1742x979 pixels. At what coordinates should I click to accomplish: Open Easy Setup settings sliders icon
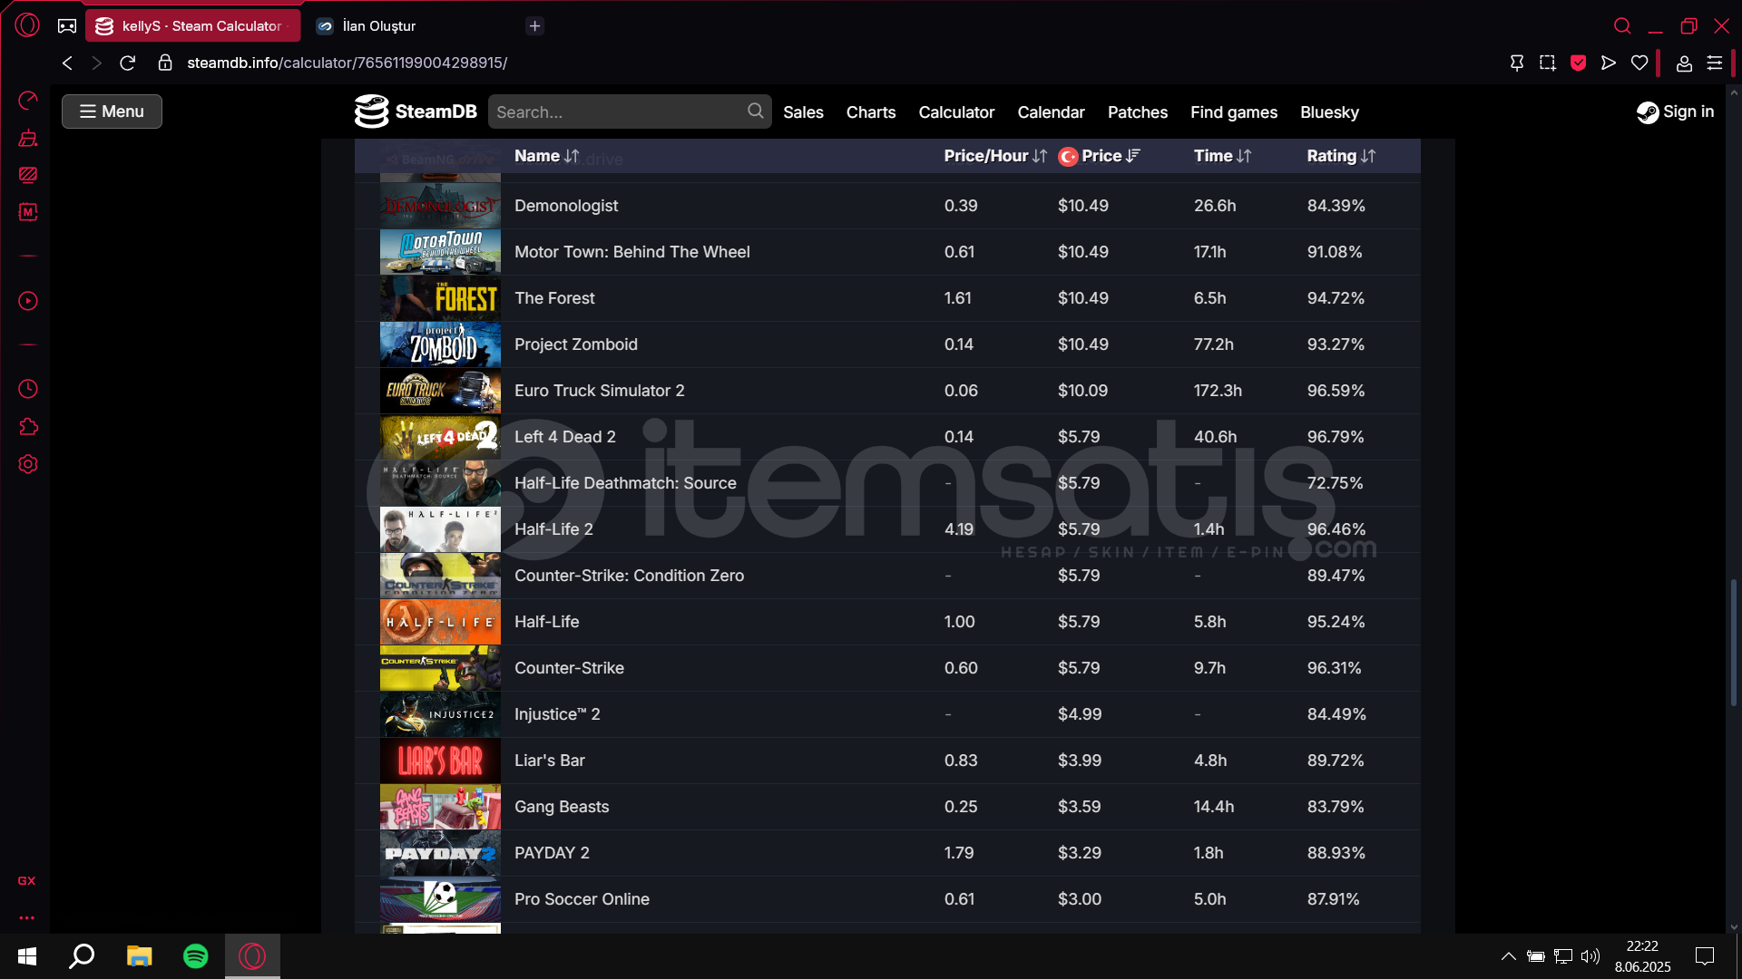pyautogui.click(x=1714, y=63)
